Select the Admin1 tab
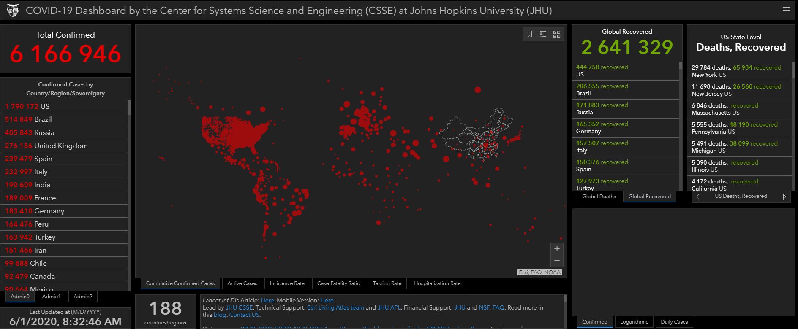798x329 pixels. pos(51,297)
